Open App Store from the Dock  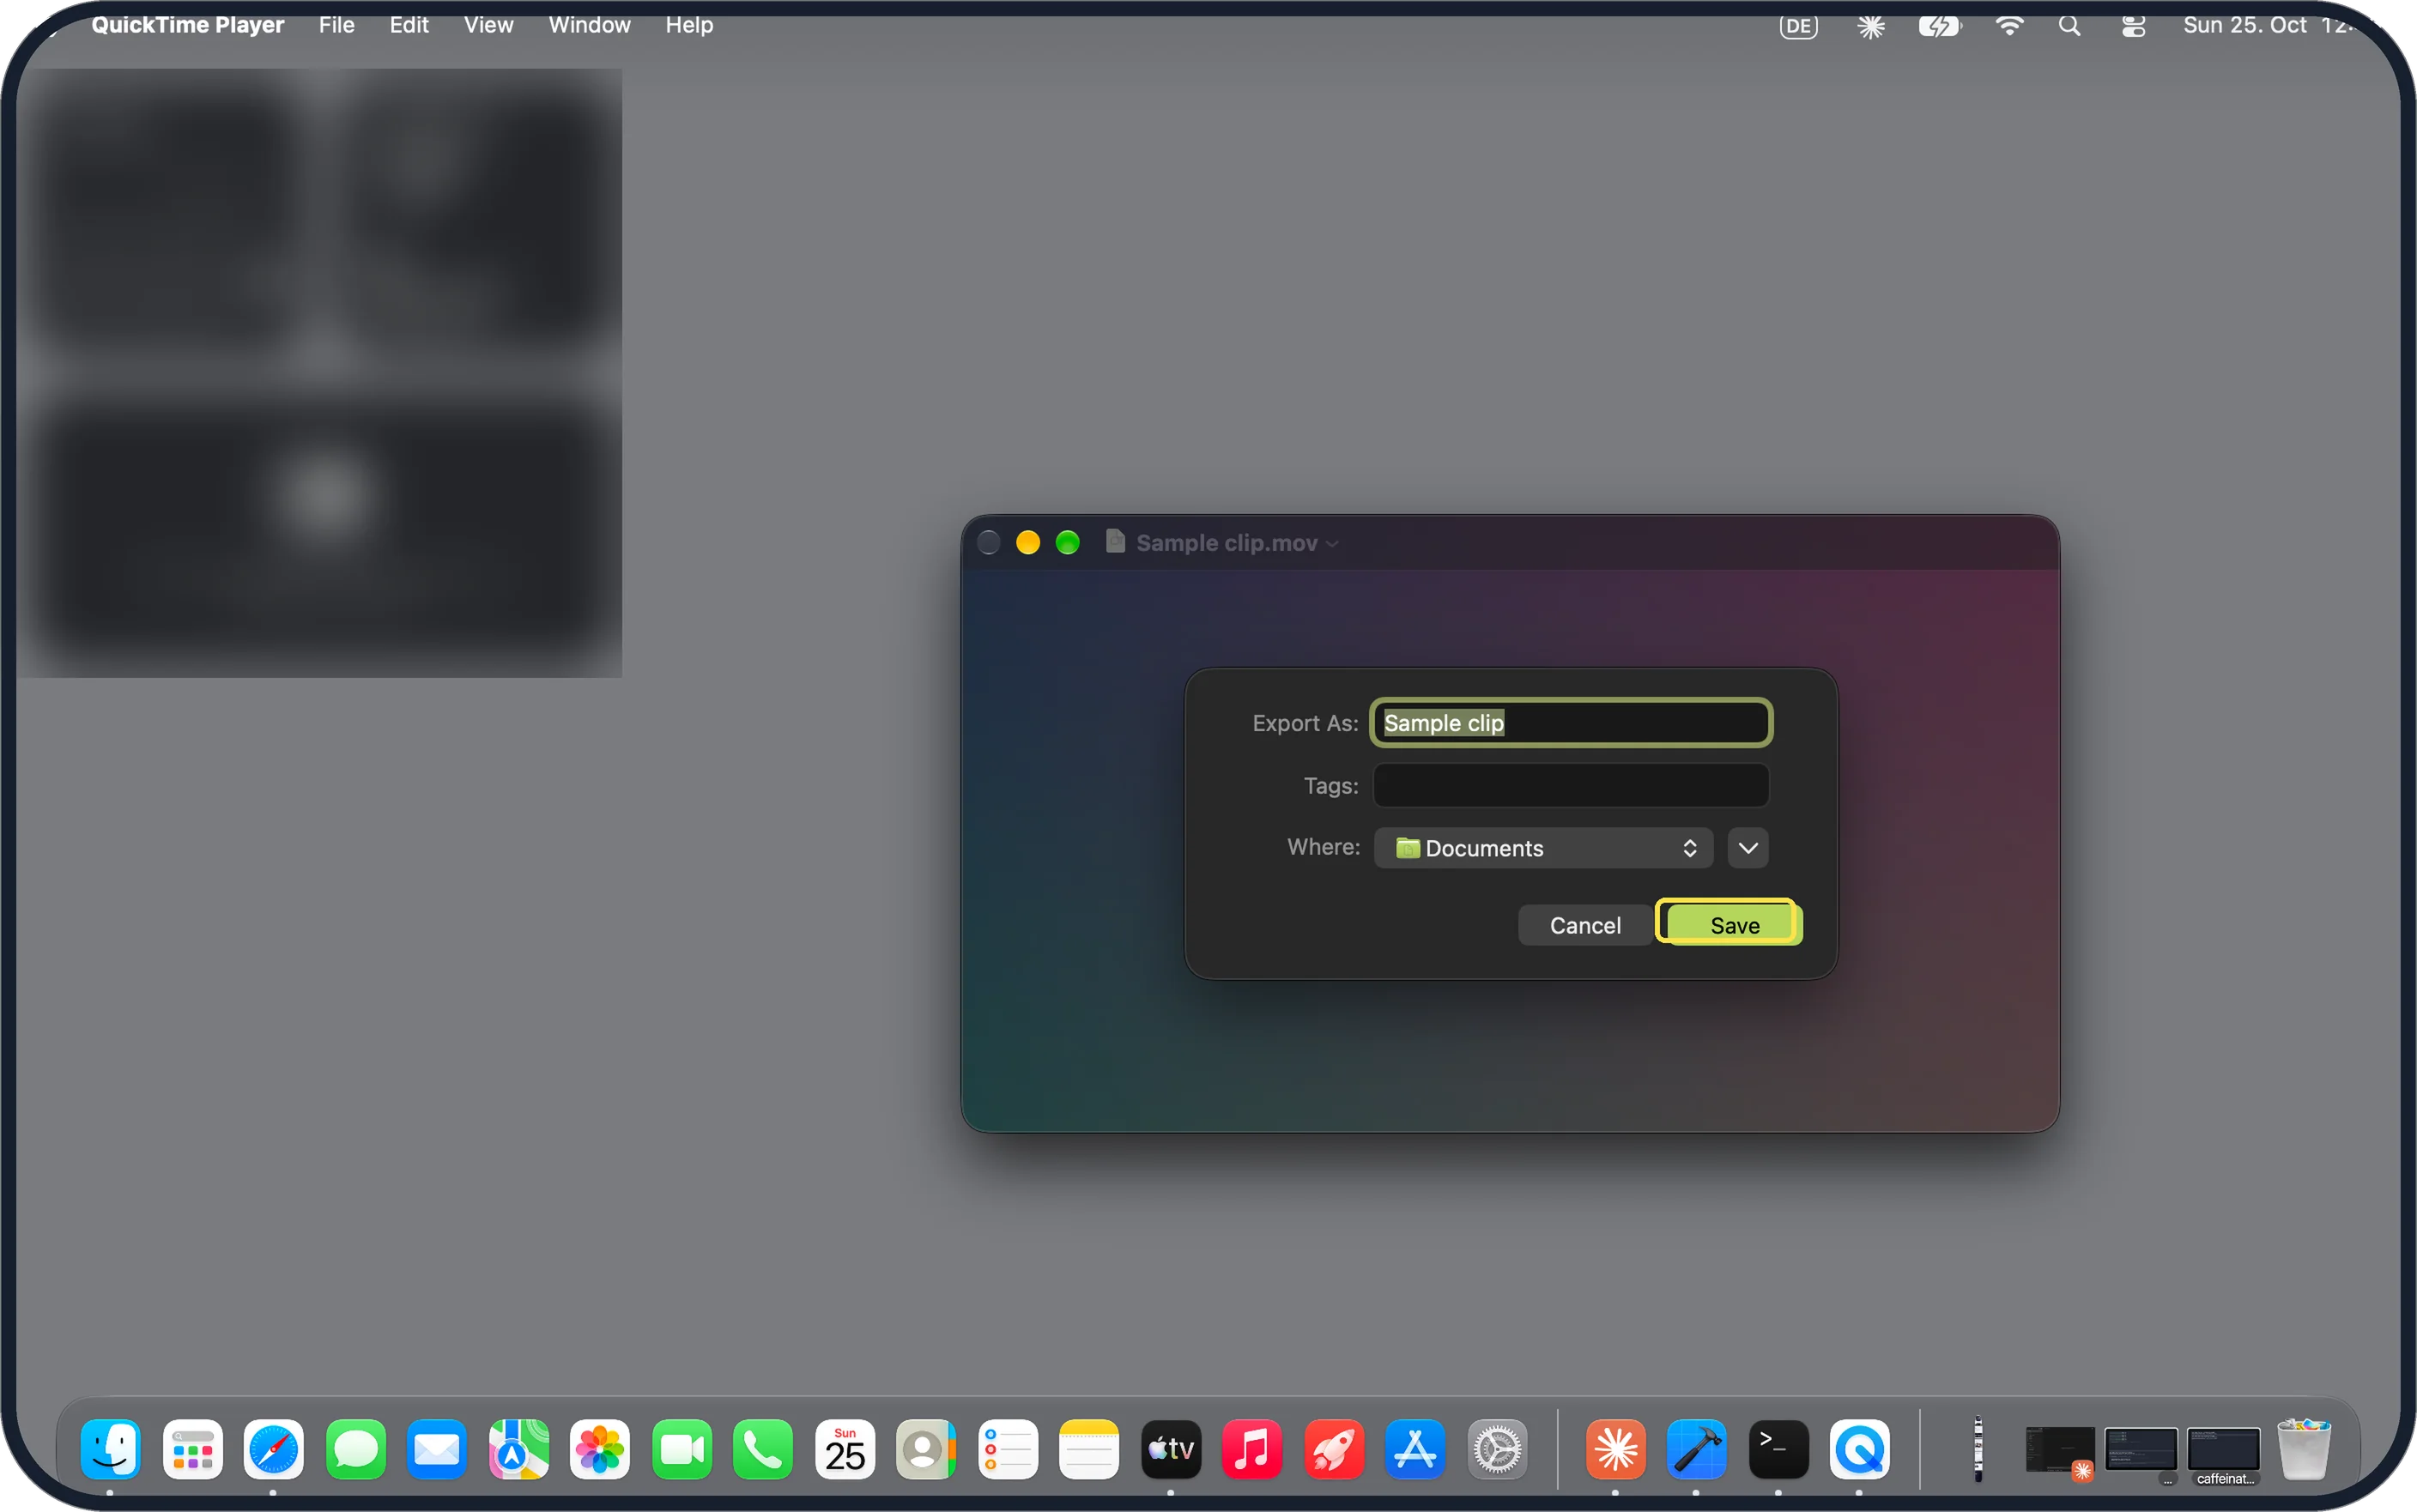click(1415, 1449)
